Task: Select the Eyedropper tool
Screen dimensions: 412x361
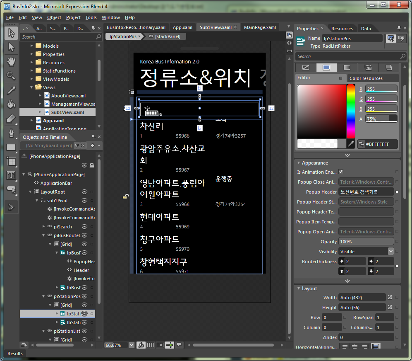Action: 11,90
